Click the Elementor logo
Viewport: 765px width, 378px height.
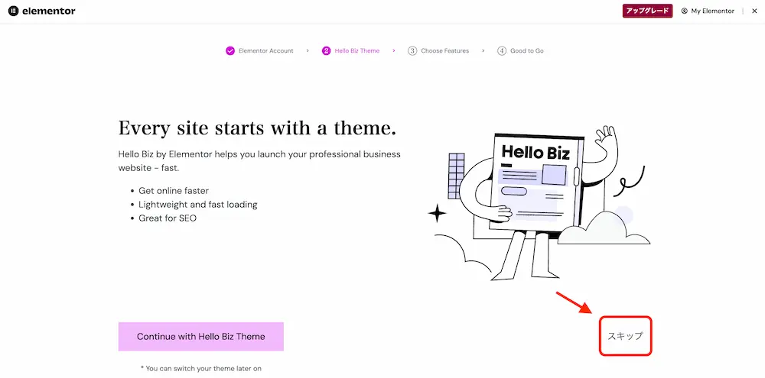click(42, 11)
